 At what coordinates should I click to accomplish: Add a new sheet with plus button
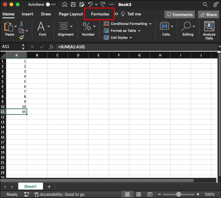tap(49, 186)
